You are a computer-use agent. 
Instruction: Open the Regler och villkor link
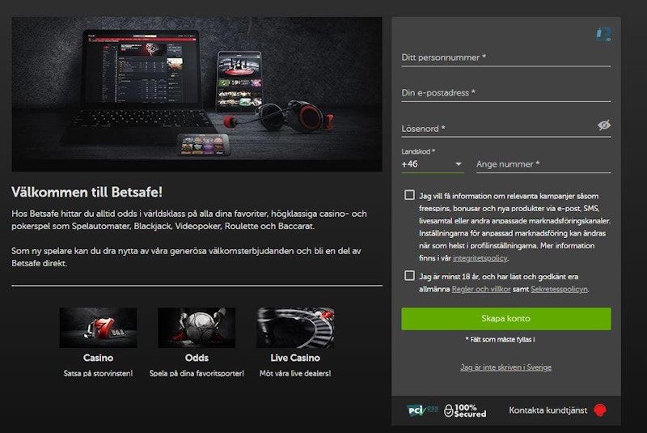(481, 289)
